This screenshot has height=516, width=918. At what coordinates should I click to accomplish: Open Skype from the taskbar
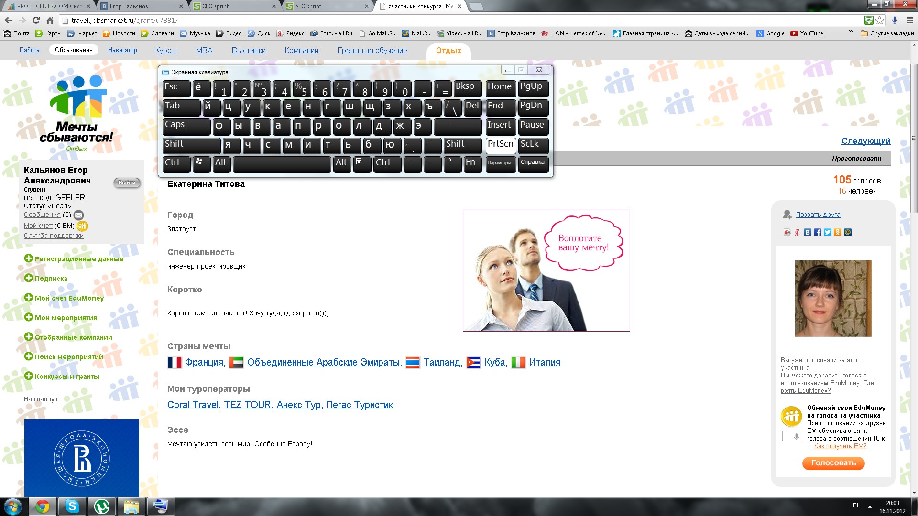click(72, 506)
